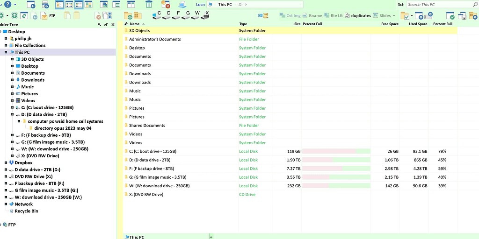
Task: Sort by the Free Space column header
Action: 390,24
